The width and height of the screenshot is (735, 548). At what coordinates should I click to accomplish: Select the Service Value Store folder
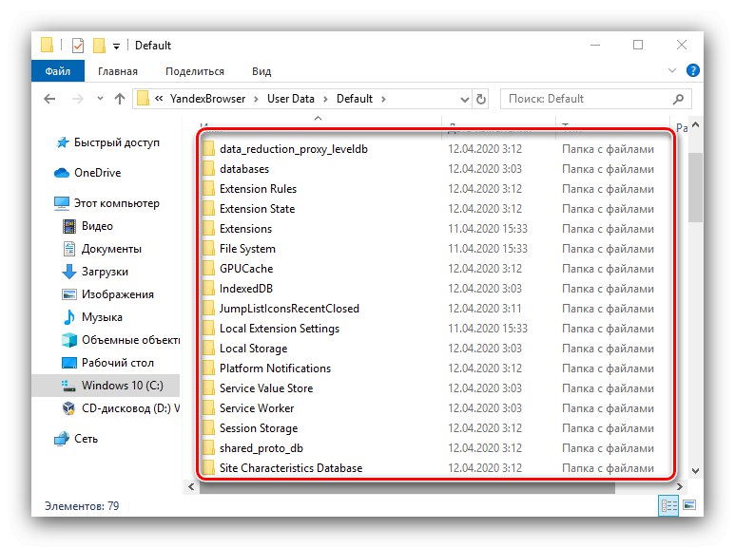(266, 388)
